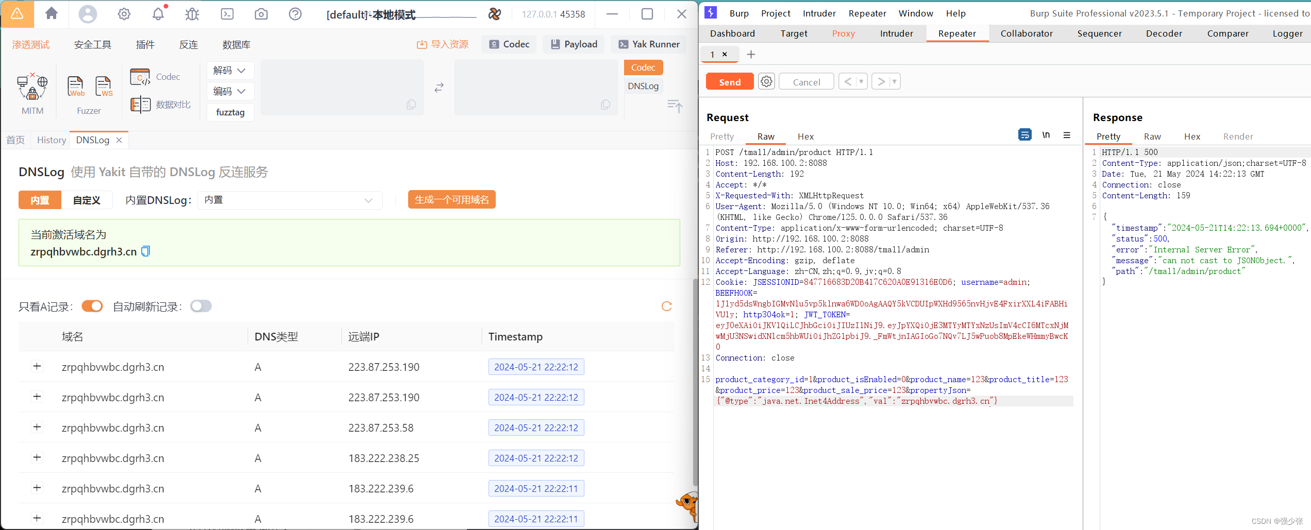Toggle the 只看A记录 switch

click(x=92, y=306)
